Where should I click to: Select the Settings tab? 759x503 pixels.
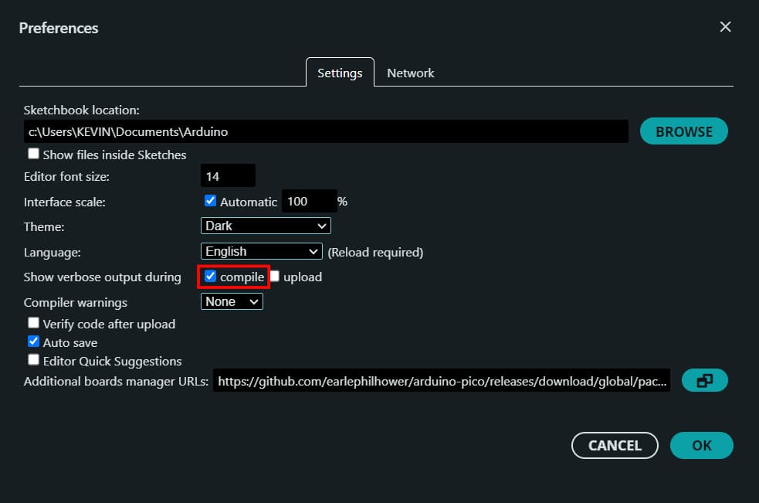click(x=340, y=73)
